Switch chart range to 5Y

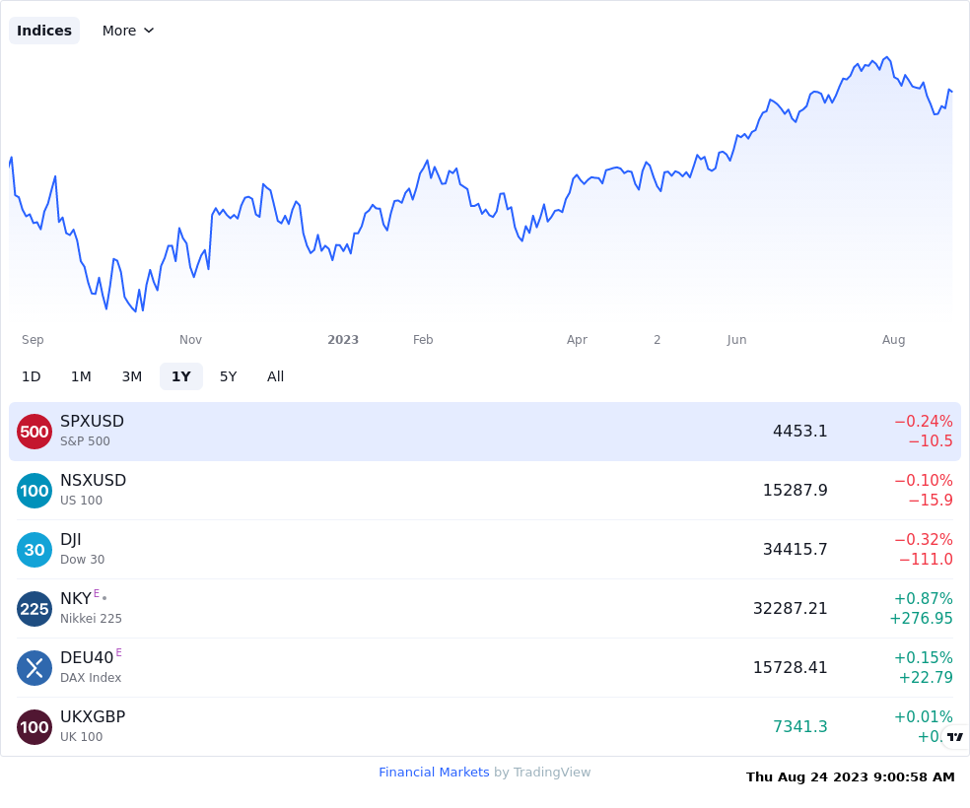coord(229,376)
